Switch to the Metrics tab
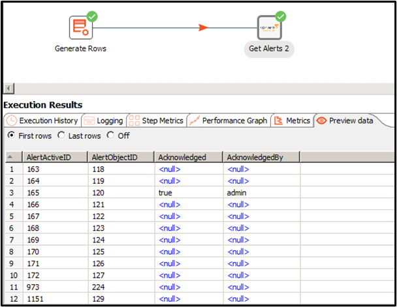Image resolution: width=397 pixels, height=307 pixels. pos(291,121)
